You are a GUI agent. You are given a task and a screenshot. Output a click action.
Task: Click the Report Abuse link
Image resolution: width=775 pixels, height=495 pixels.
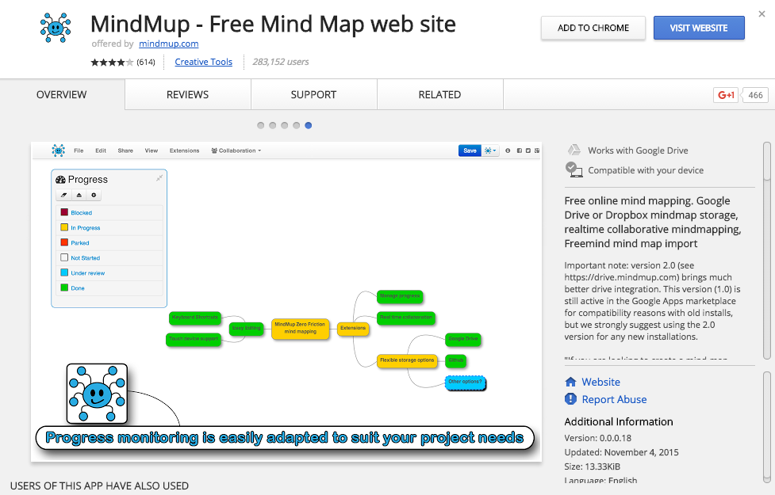(x=614, y=399)
